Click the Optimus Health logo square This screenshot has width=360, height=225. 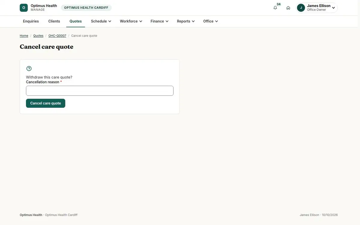tap(24, 8)
